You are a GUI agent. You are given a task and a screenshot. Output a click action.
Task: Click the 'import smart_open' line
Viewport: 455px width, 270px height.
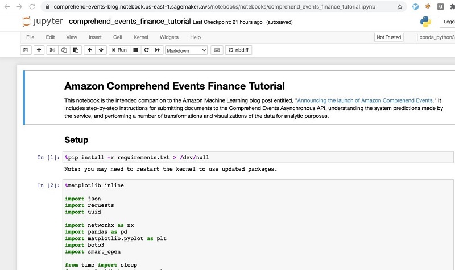(x=93, y=252)
